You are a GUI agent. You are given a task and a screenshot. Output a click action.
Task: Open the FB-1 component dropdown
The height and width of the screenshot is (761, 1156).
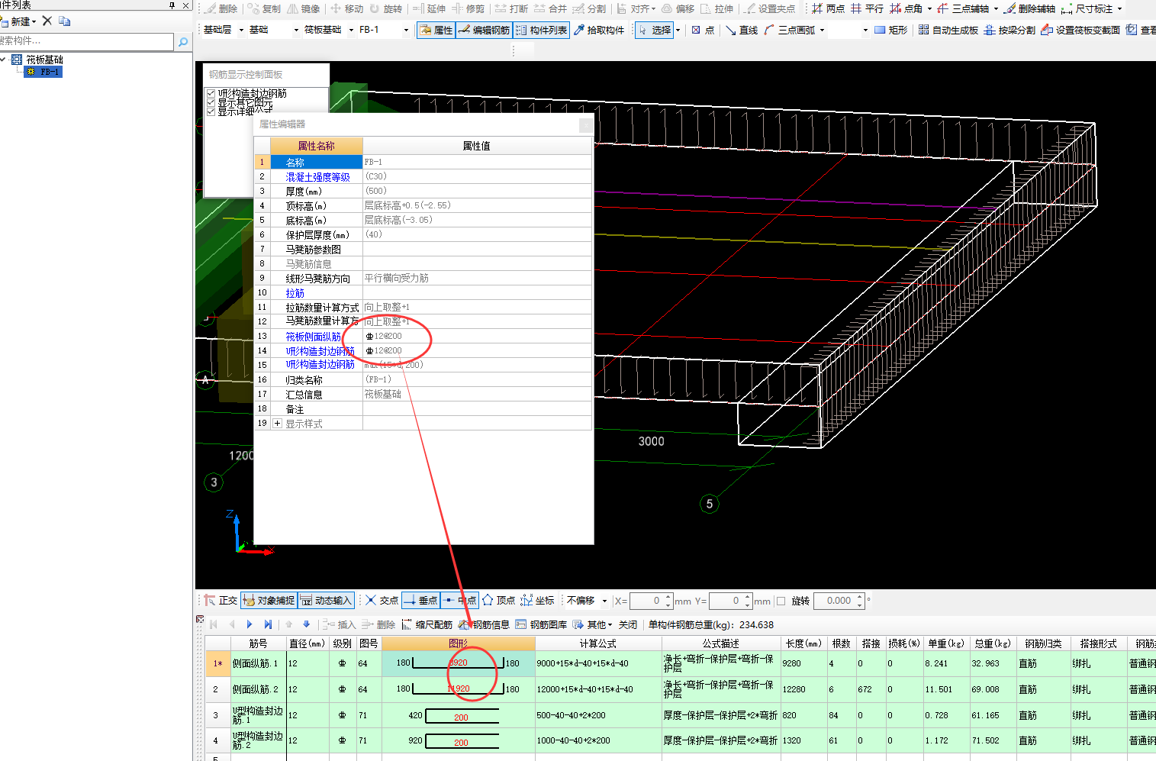(x=406, y=30)
